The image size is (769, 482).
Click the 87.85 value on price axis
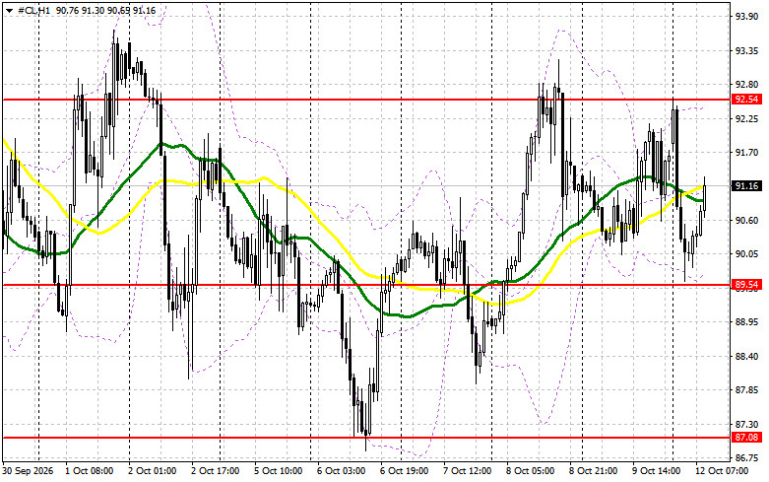(747, 389)
